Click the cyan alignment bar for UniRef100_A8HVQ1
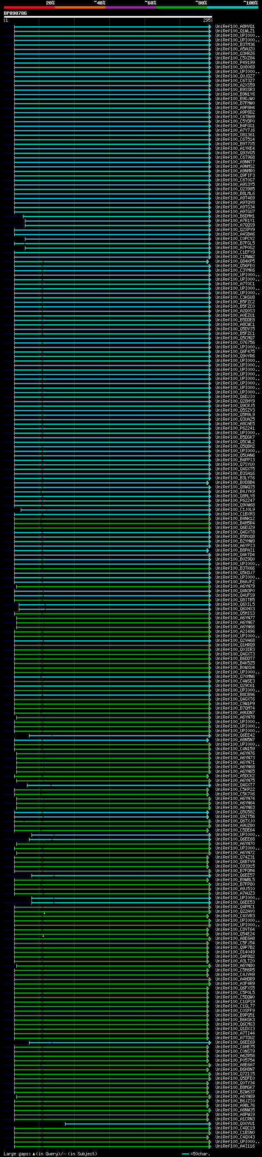 pos(113,27)
